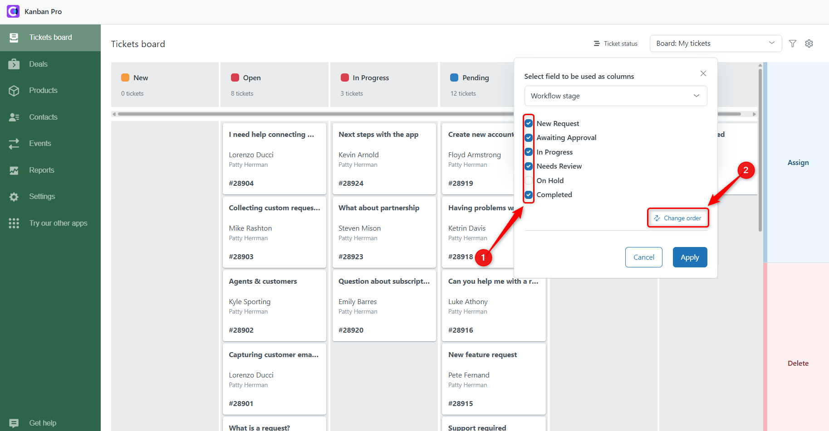Click the Products box icon in sidebar

pos(14,91)
